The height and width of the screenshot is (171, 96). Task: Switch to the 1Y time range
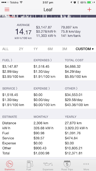coord(35,49)
